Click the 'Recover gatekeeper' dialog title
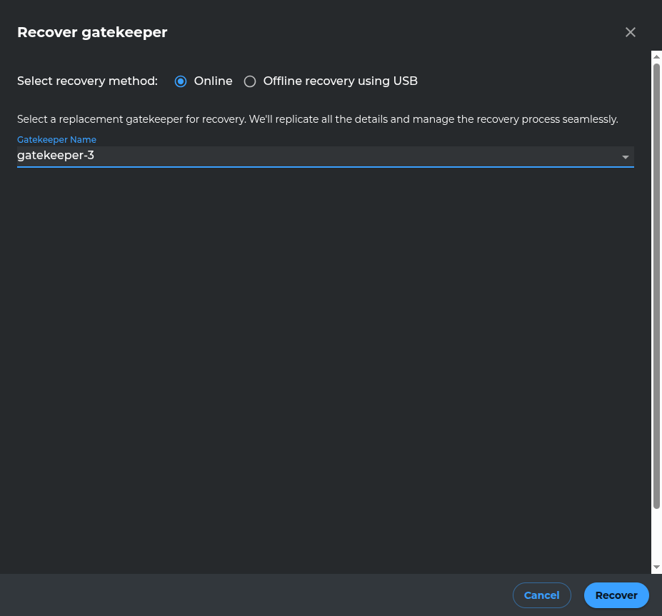 pos(92,32)
